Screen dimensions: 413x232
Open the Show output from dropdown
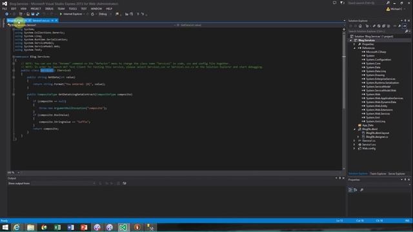(63, 183)
